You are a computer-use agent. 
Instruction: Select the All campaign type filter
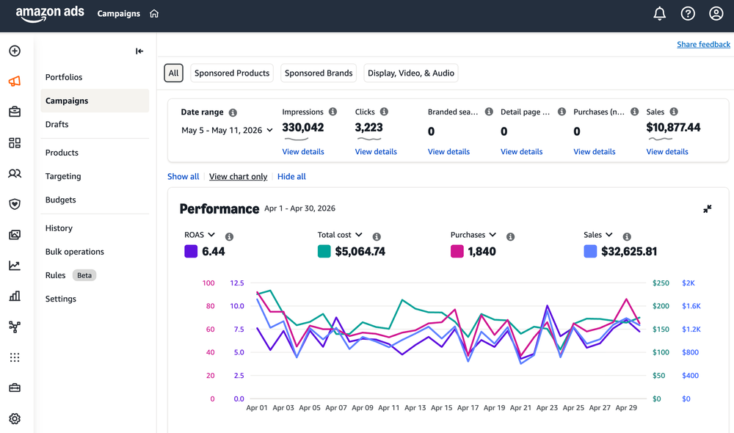pyautogui.click(x=174, y=73)
